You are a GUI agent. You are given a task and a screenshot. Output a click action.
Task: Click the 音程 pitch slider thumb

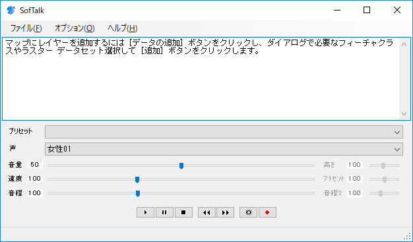pos(138,194)
